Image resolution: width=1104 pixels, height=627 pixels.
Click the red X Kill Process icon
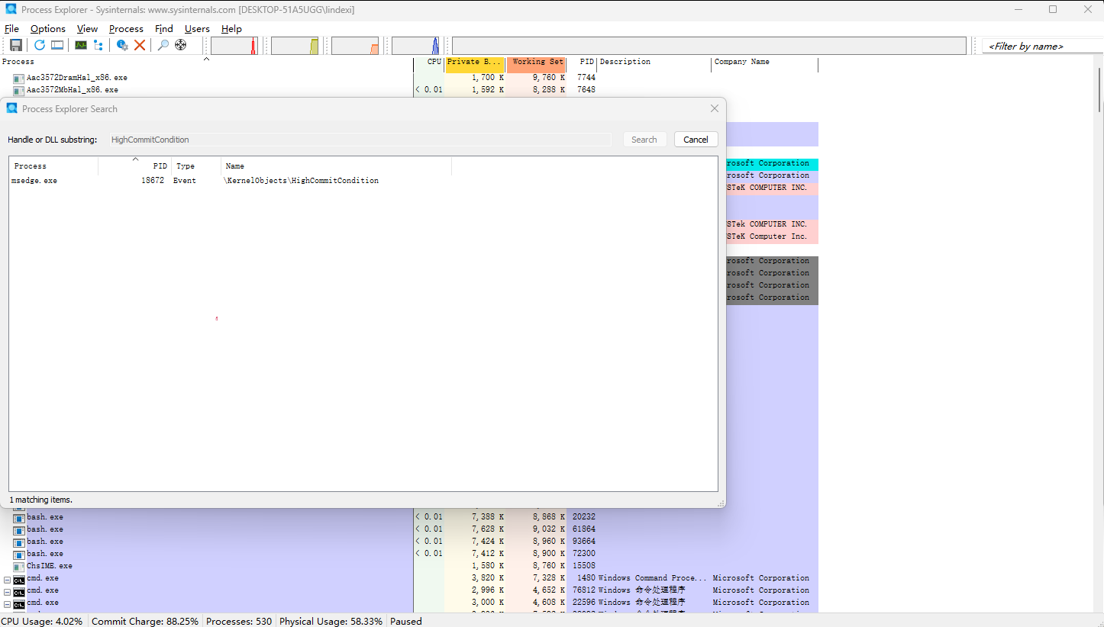point(140,45)
